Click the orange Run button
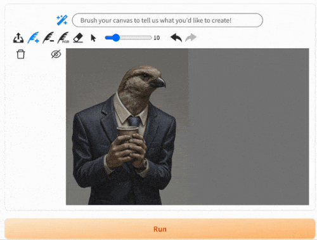 (x=160, y=229)
